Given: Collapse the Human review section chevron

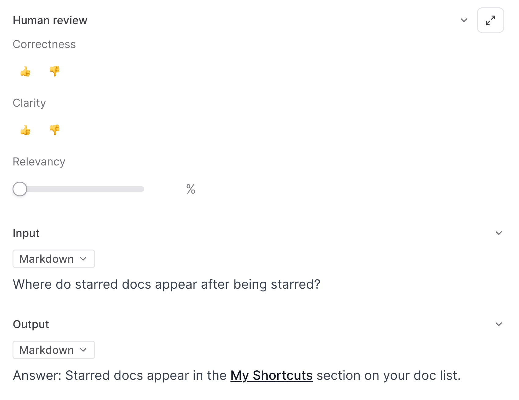Looking at the screenshot, I should pyautogui.click(x=464, y=20).
